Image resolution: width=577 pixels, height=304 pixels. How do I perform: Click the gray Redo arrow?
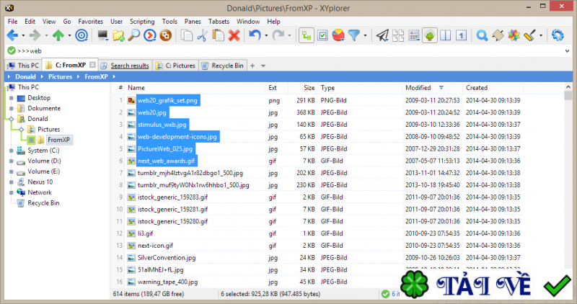[x=278, y=35]
